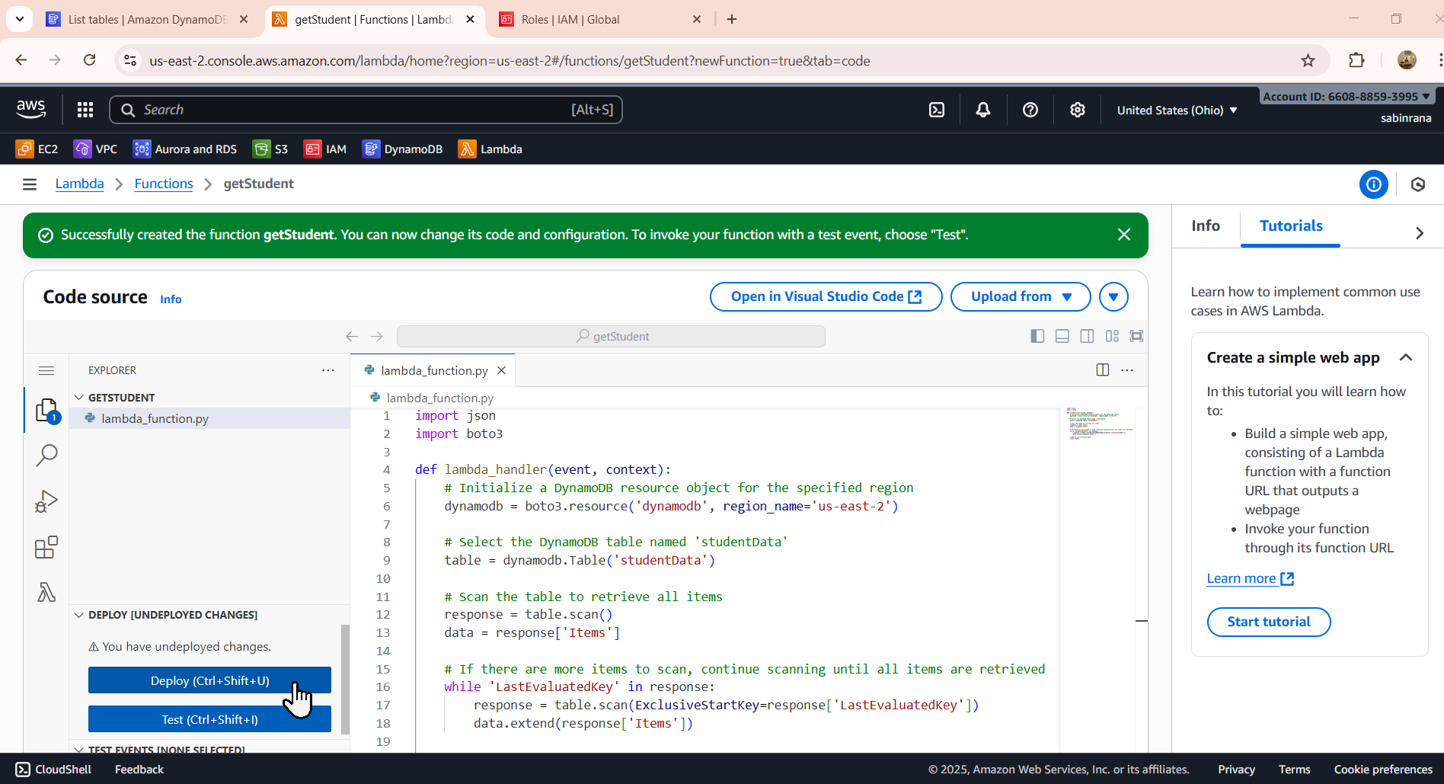
Task: Click the Deploy (Ctrl+Shift+U) button
Action: pyautogui.click(x=209, y=680)
